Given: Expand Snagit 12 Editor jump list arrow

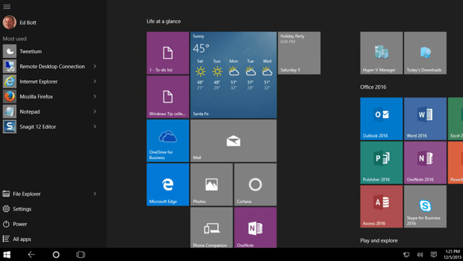Looking at the screenshot, I should (95, 126).
